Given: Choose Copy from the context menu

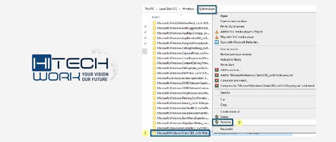Looking at the screenshot, I should [224, 105].
